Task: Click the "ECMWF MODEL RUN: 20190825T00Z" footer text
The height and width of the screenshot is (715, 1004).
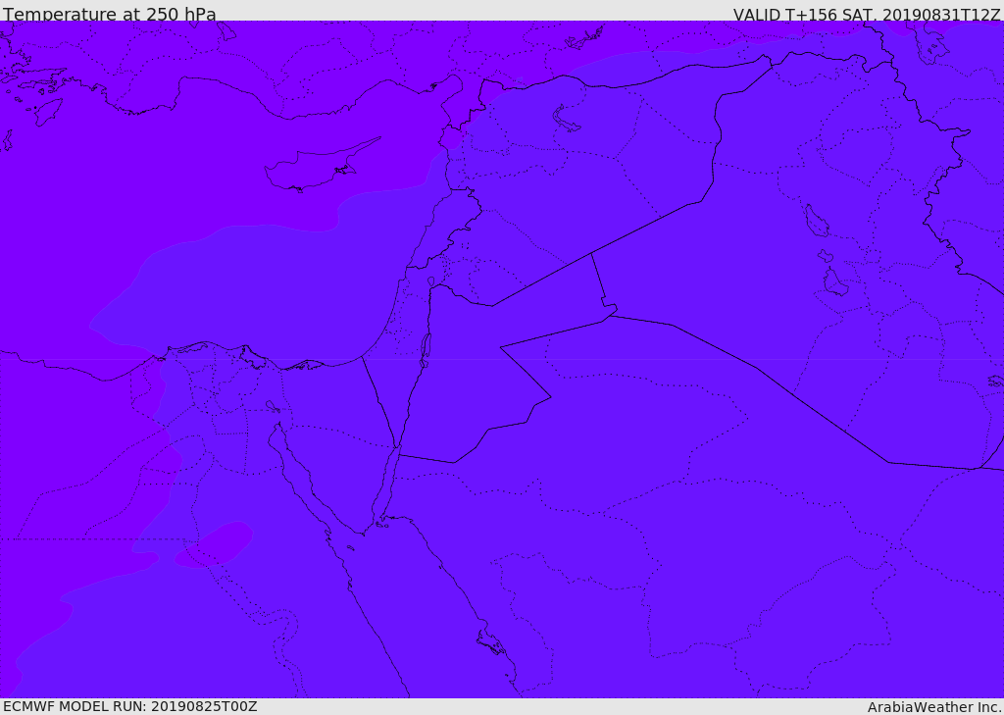Action: click(130, 707)
